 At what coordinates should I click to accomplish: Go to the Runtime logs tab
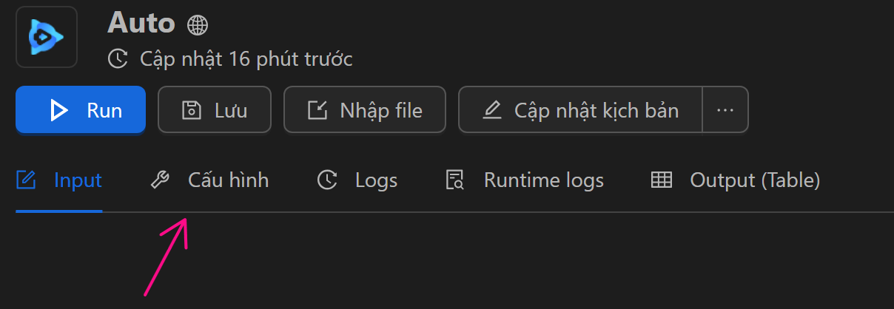543,180
